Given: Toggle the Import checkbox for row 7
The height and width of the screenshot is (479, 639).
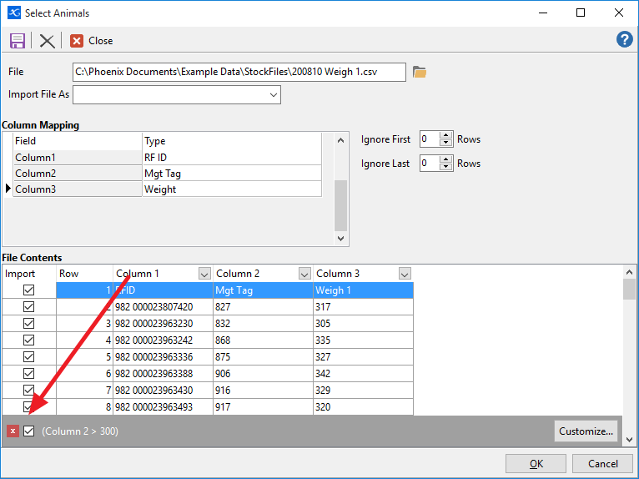Looking at the screenshot, I should [28, 391].
